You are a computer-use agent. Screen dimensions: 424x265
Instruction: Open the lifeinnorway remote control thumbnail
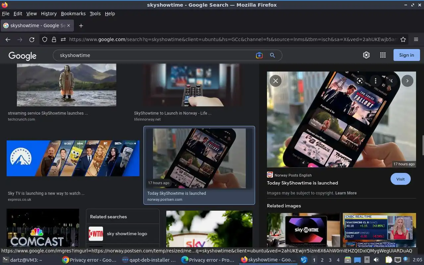click(193, 85)
